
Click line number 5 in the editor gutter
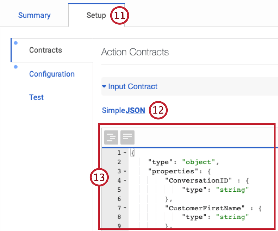pyautogui.click(x=119, y=190)
